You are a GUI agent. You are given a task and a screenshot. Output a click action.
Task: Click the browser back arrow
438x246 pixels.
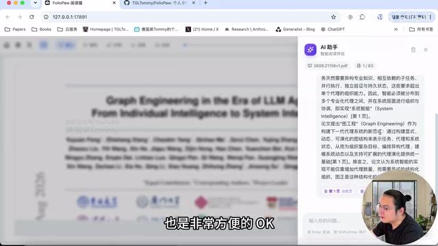click(x=8, y=17)
